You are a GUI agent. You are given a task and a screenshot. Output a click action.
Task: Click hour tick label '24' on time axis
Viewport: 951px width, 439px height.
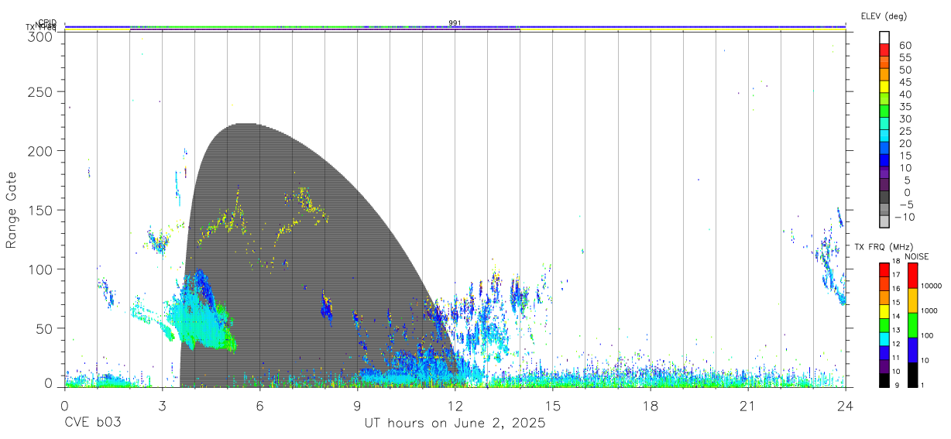(x=846, y=406)
